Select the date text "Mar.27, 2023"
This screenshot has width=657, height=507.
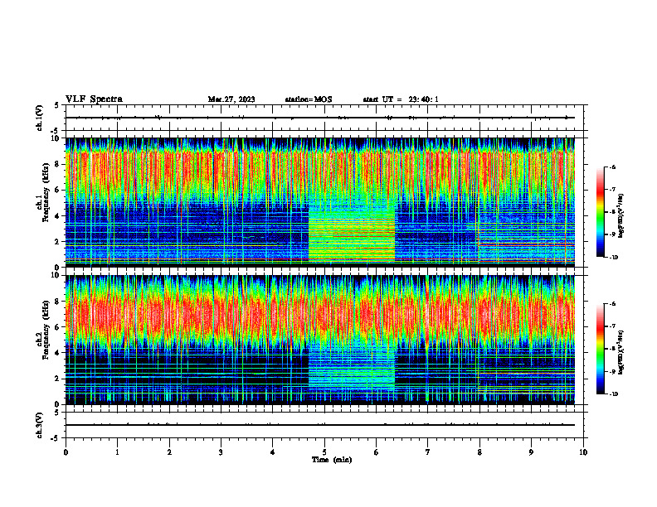tap(231, 99)
